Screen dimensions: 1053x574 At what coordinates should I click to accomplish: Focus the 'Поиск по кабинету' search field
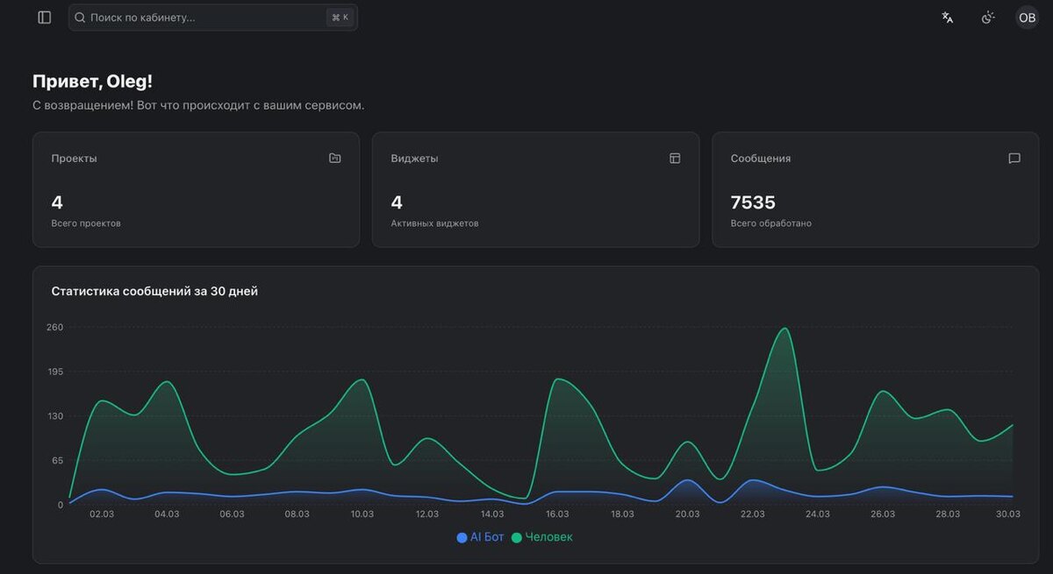coord(213,18)
